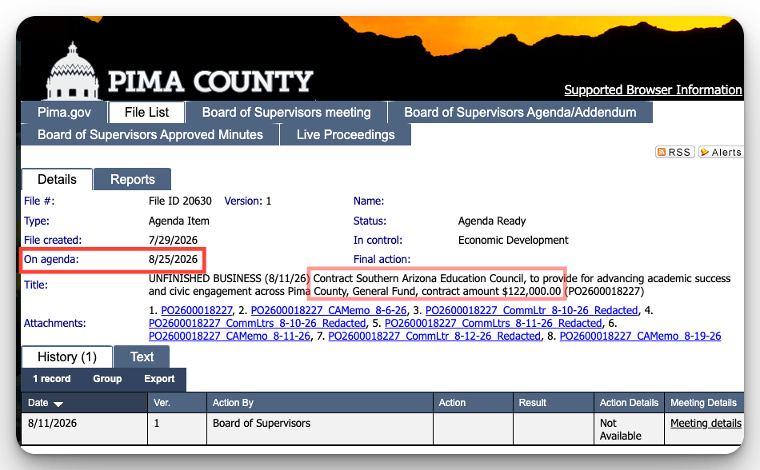Click the Agenda Ready status value
This screenshot has height=470, width=760.
tap(492, 221)
